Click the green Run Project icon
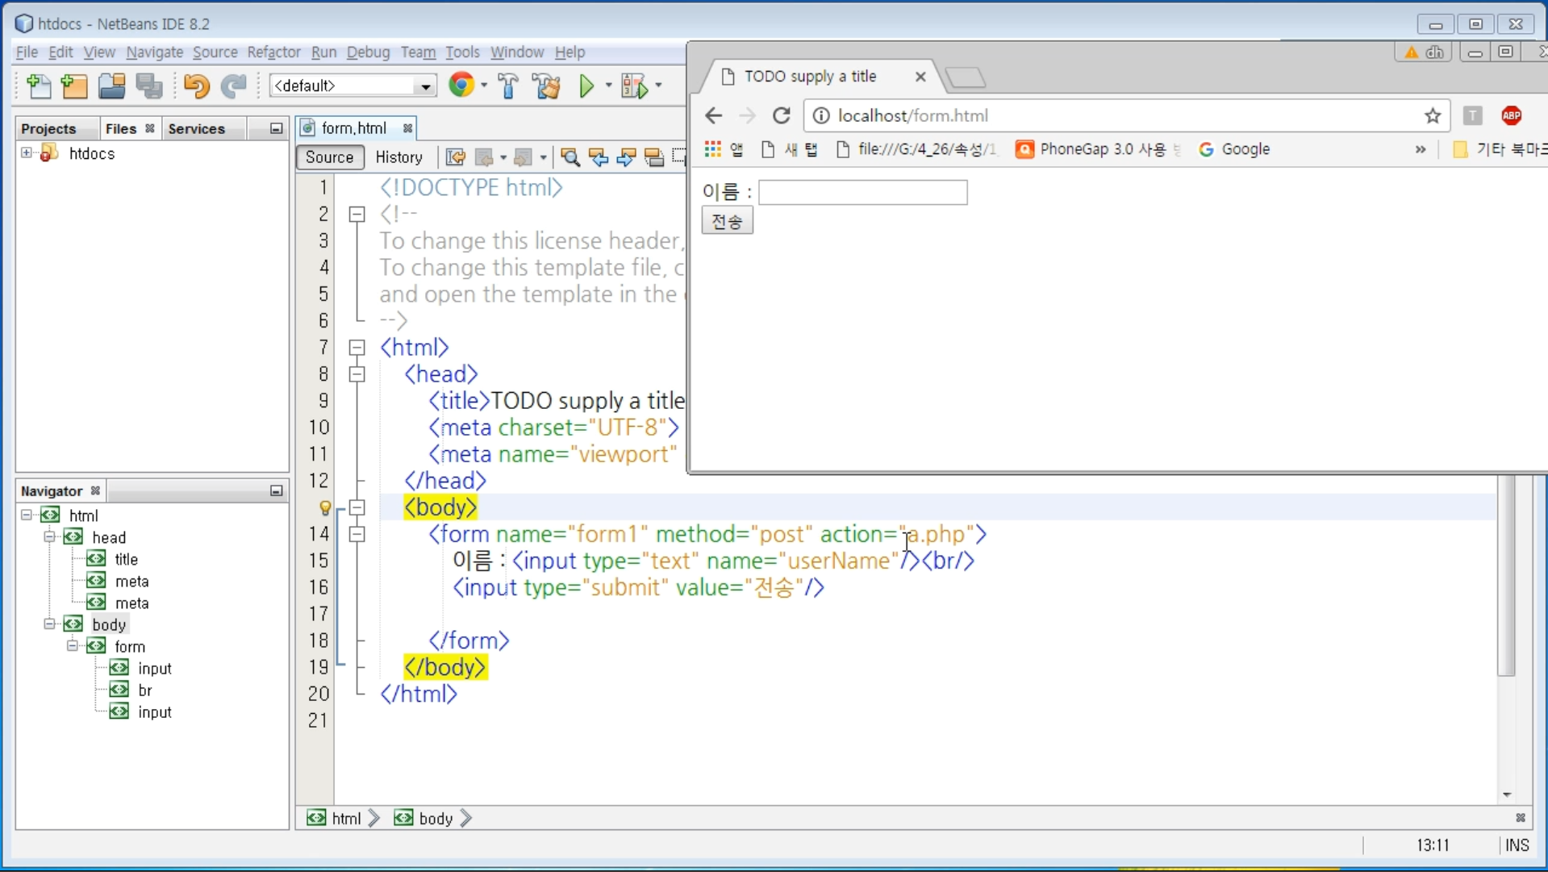Screen dimensions: 1548x872 coord(586,86)
